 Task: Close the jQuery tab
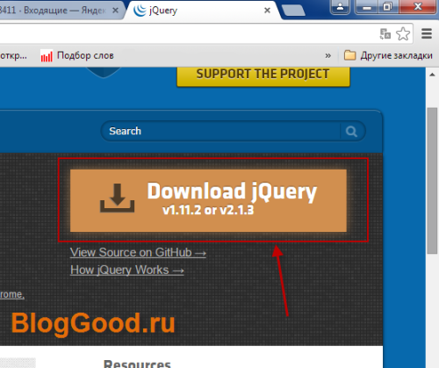coord(267,11)
